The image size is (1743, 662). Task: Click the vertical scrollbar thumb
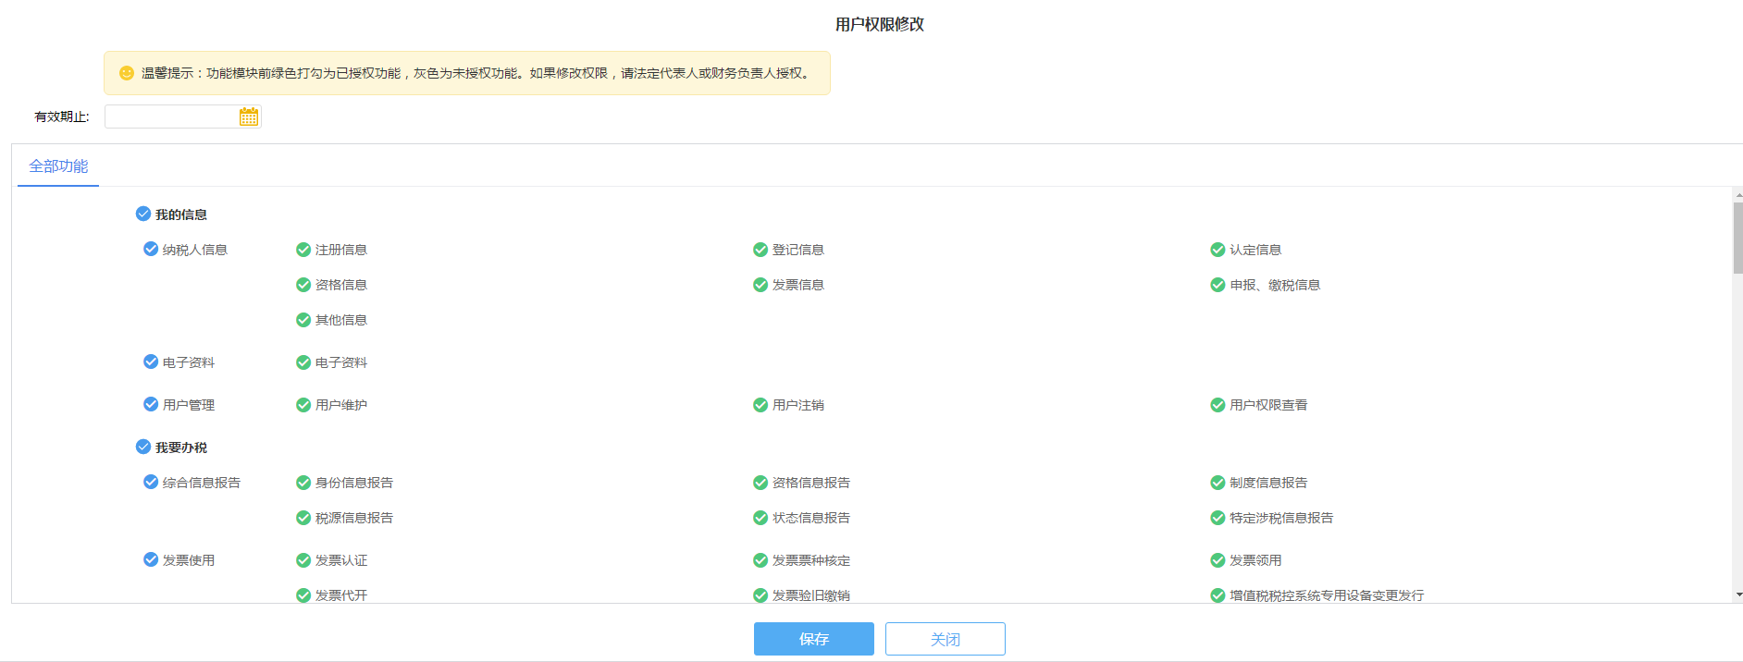point(1738,238)
